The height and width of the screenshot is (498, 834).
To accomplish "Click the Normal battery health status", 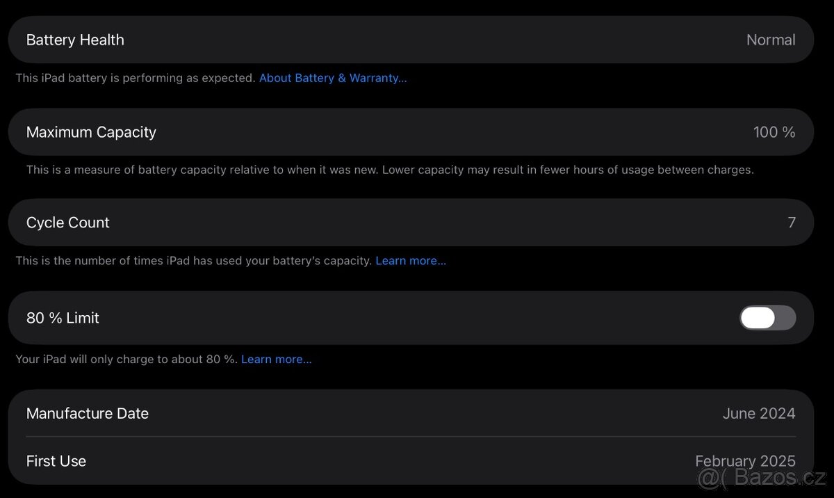I will click(x=770, y=40).
